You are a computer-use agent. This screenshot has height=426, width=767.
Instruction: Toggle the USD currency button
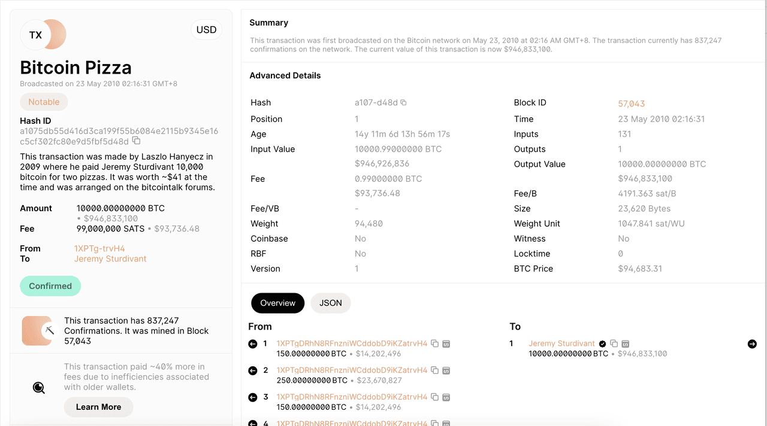pyautogui.click(x=206, y=30)
